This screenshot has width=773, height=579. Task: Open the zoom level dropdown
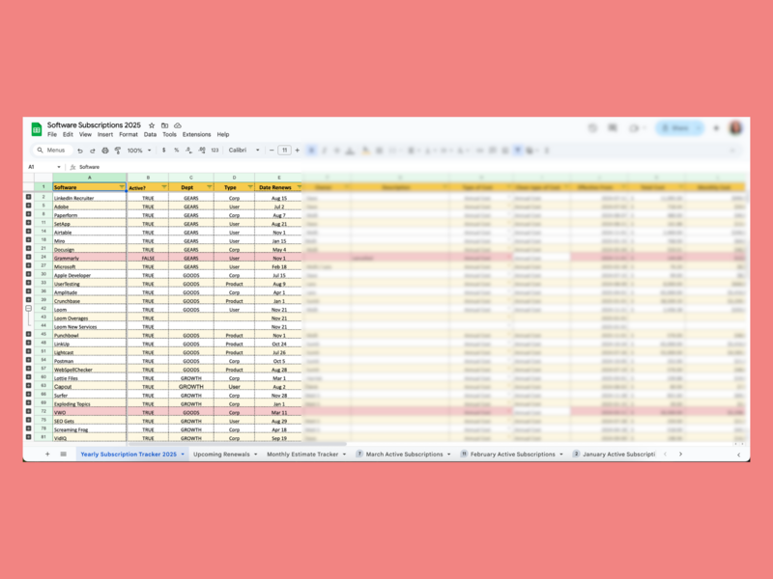(x=139, y=151)
